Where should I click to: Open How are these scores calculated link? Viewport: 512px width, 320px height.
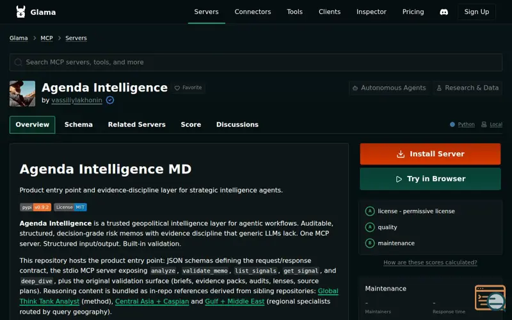tap(430, 262)
